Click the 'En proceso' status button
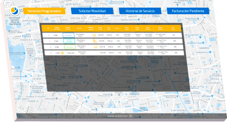This screenshot has height=122, width=227. (70, 47)
